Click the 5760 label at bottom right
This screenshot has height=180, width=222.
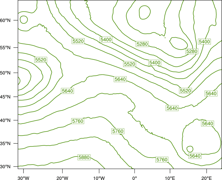(x=162, y=160)
